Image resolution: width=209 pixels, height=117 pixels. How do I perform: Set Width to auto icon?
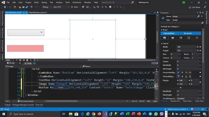pyautogui.click(x=198, y=47)
